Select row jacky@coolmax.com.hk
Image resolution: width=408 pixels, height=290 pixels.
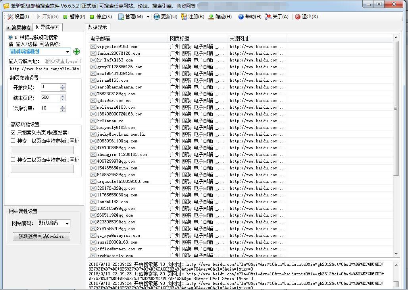click(241, 134)
